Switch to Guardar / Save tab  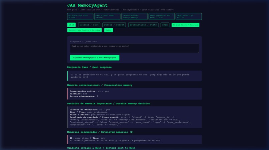click(89, 25)
